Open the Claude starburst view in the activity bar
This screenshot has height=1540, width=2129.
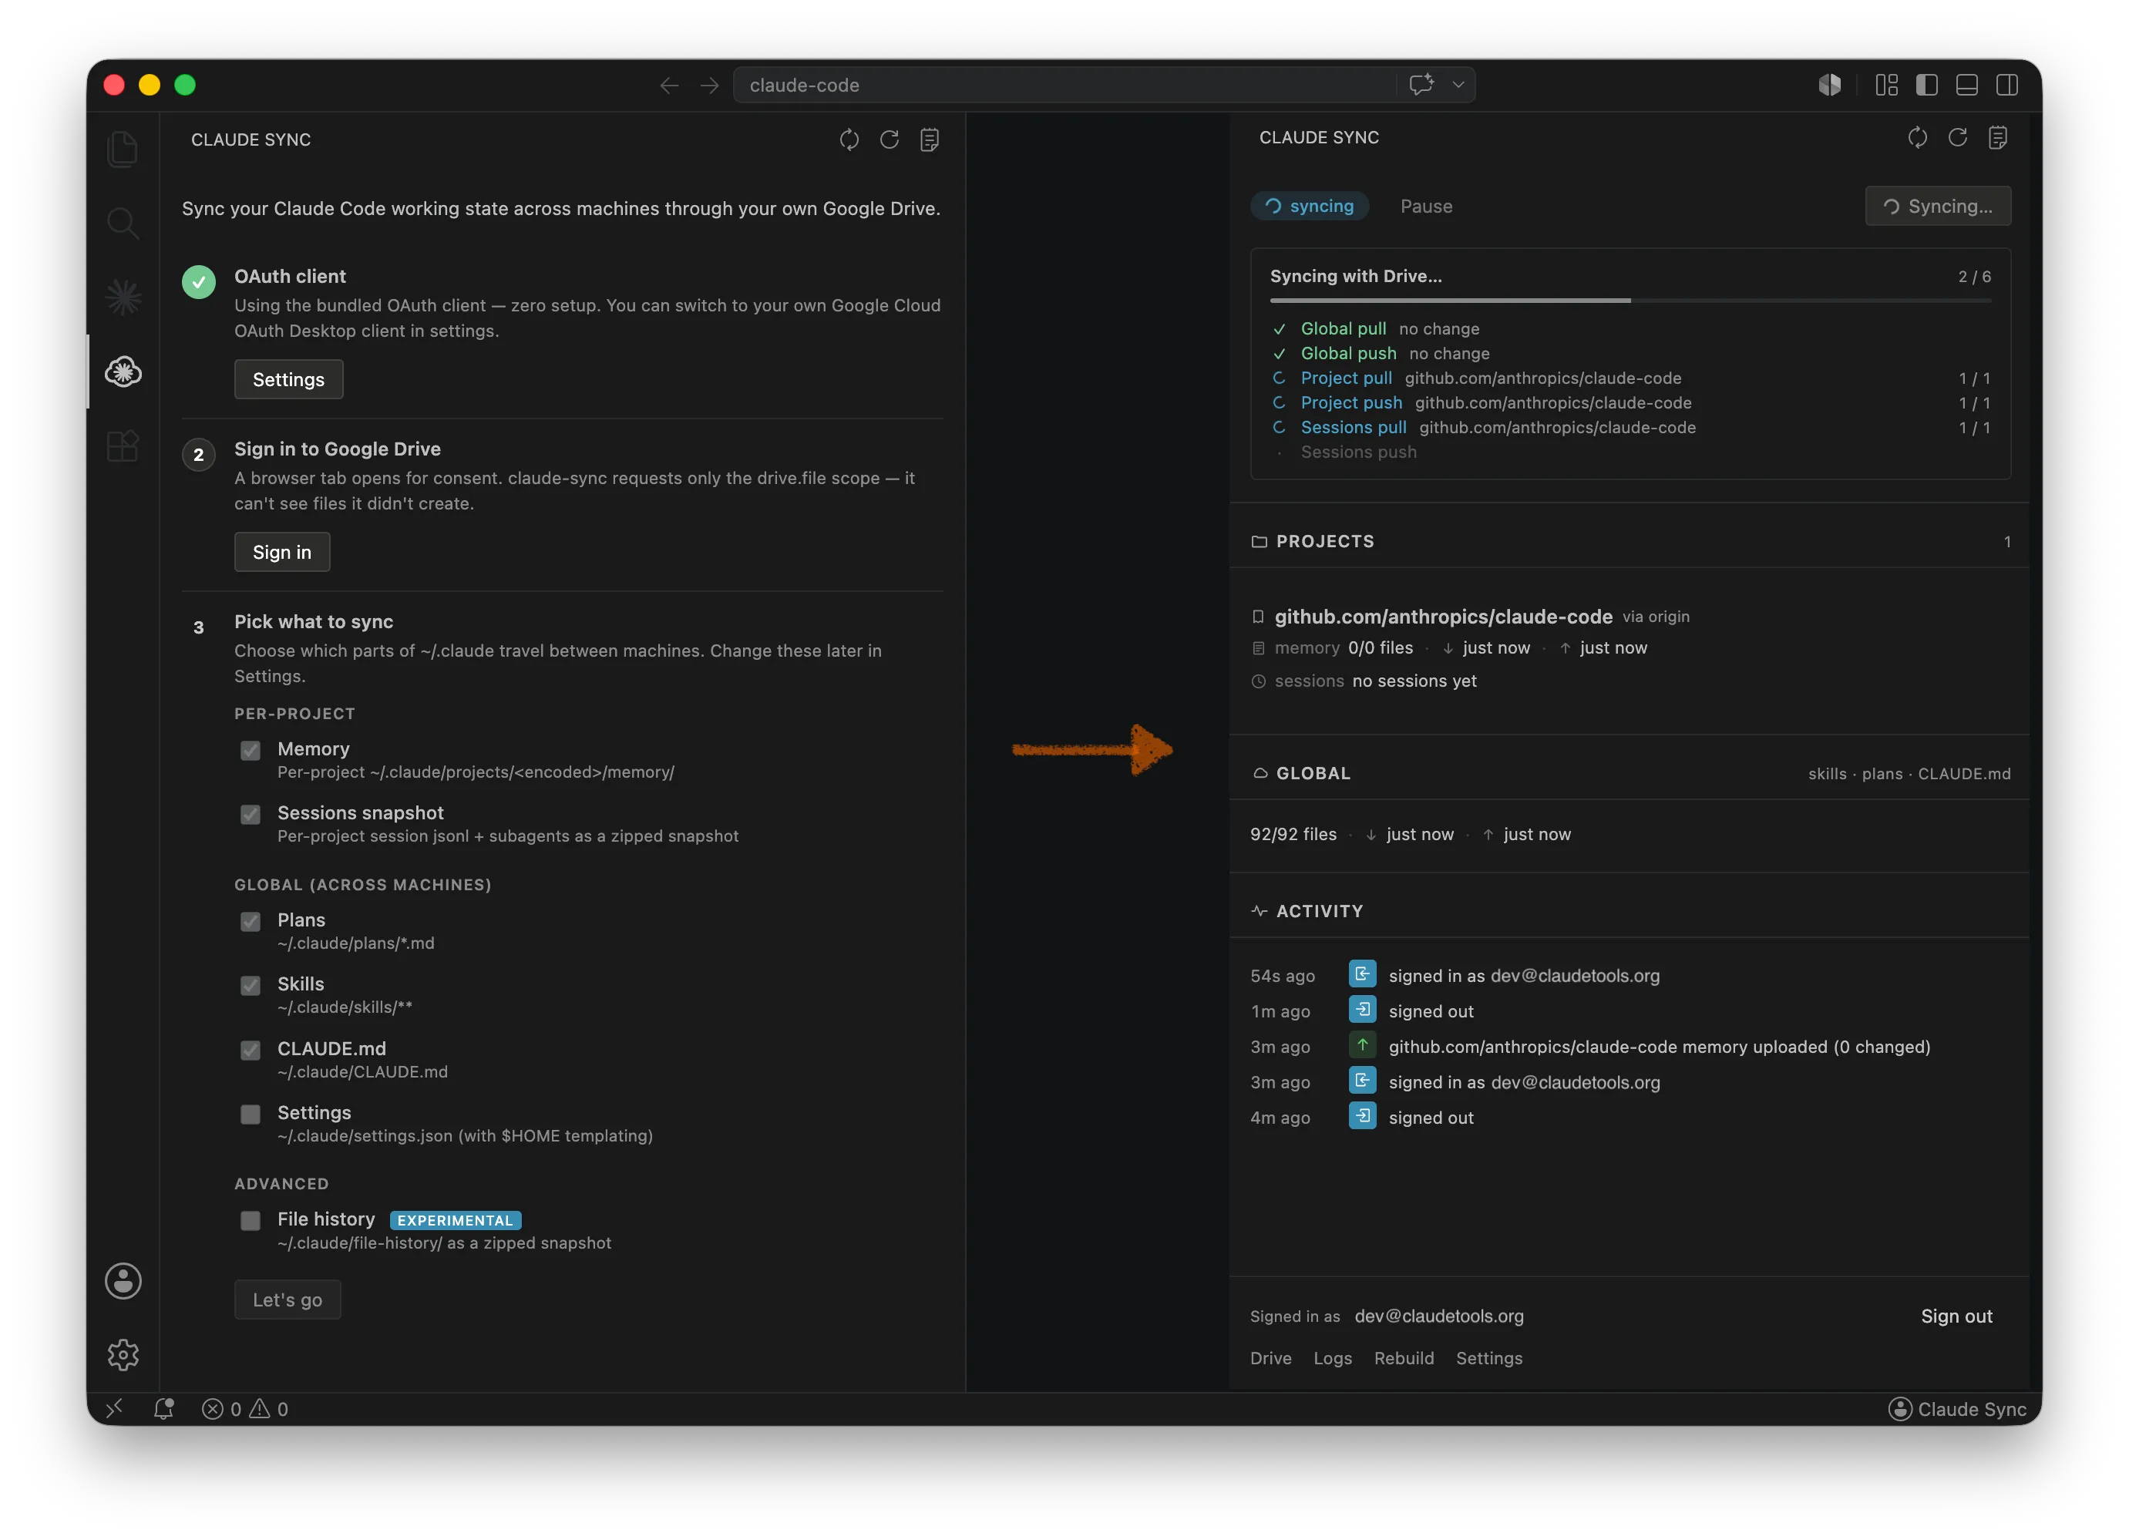(123, 298)
